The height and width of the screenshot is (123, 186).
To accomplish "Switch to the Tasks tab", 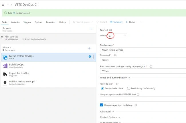I will (5, 22).
